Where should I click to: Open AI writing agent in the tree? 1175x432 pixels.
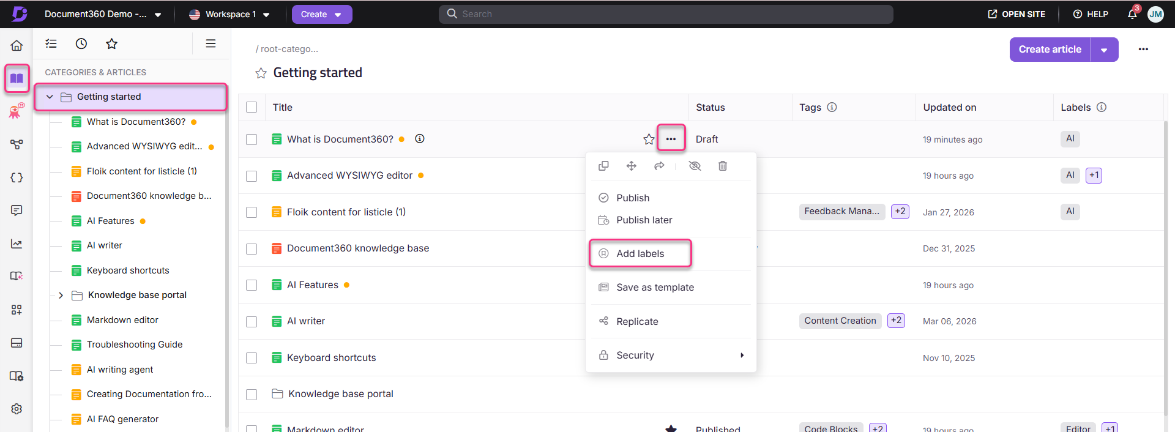tap(120, 370)
